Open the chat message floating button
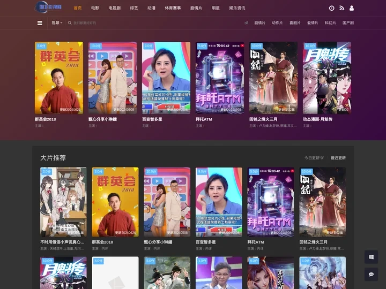This screenshot has width=386, height=289. [x=371, y=274]
